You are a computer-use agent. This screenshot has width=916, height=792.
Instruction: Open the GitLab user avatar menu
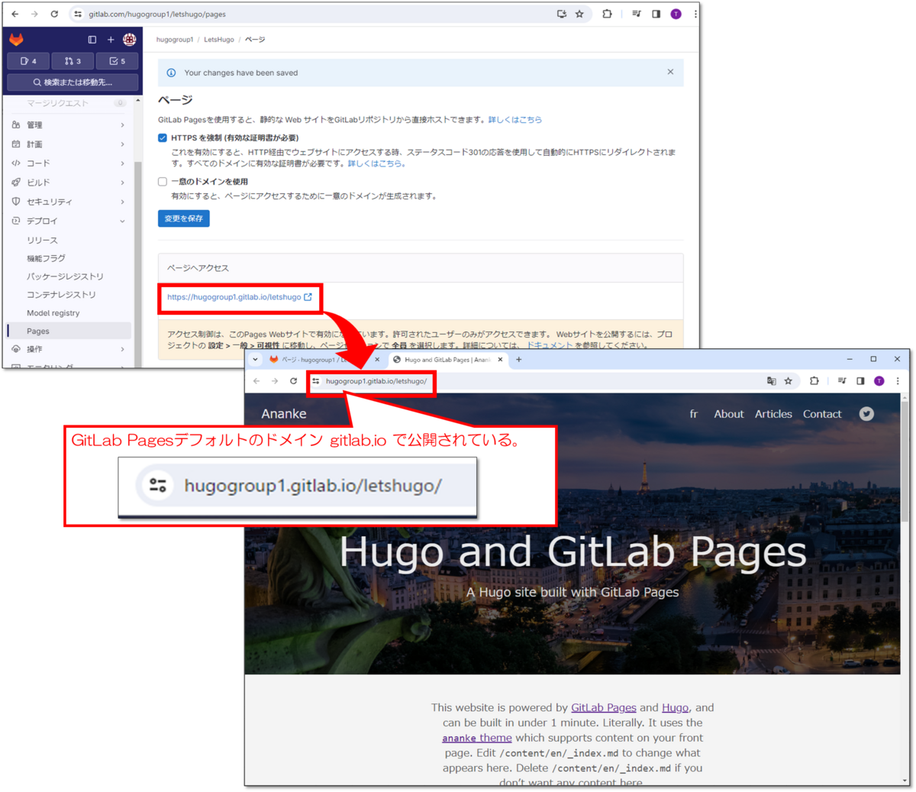tap(129, 40)
